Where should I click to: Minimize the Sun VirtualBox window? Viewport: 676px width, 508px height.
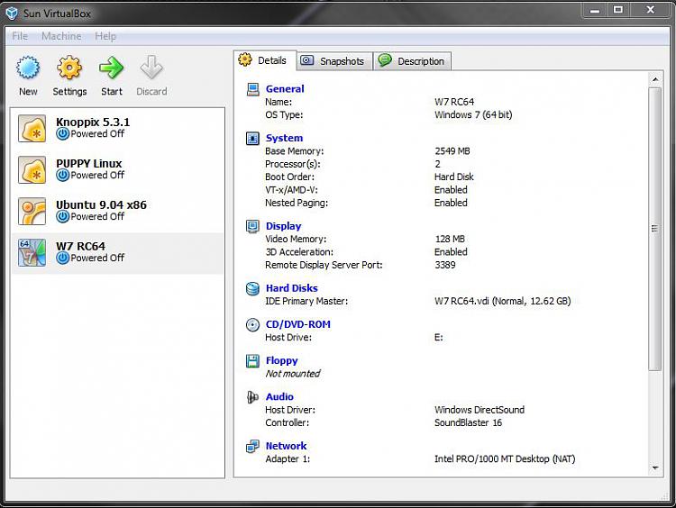(595, 10)
